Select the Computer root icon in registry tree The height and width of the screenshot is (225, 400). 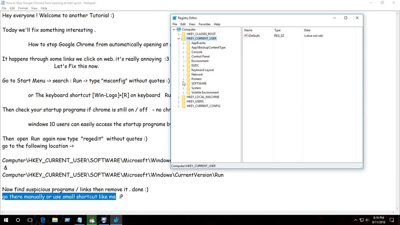[178, 29]
